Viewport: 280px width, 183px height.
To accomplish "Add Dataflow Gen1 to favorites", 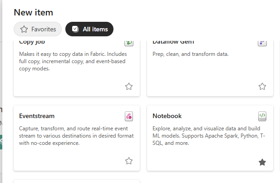I will (x=262, y=86).
